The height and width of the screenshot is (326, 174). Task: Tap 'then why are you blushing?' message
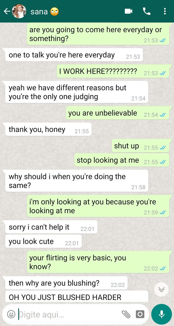(66, 283)
